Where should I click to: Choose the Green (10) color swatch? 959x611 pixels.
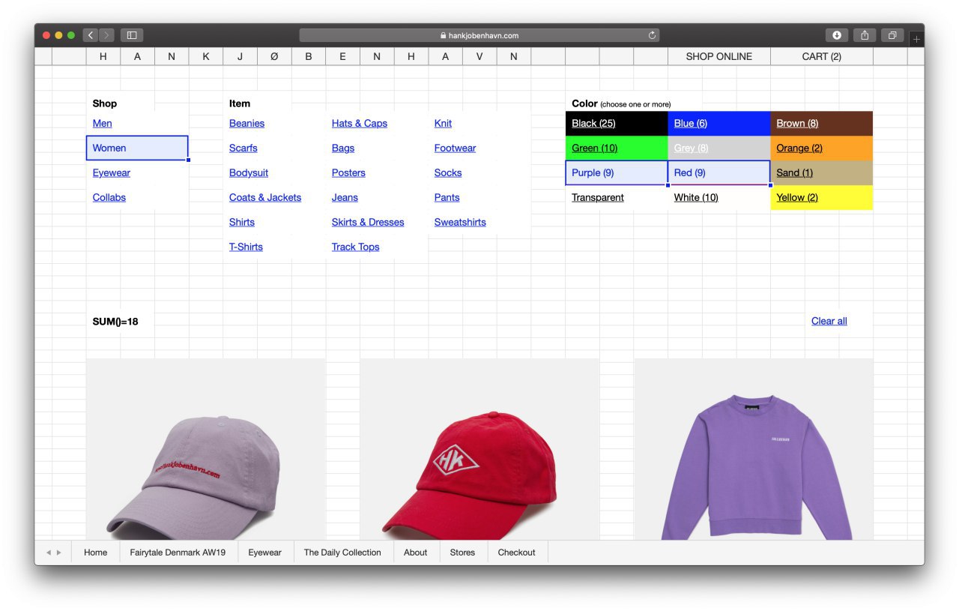(x=617, y=148)
